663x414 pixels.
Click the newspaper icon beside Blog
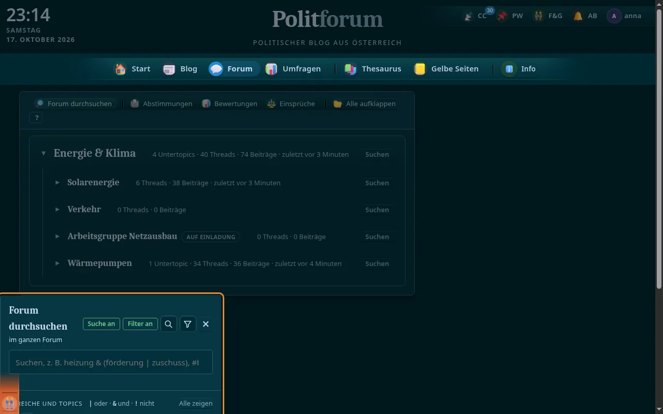(x=169, y=69)
